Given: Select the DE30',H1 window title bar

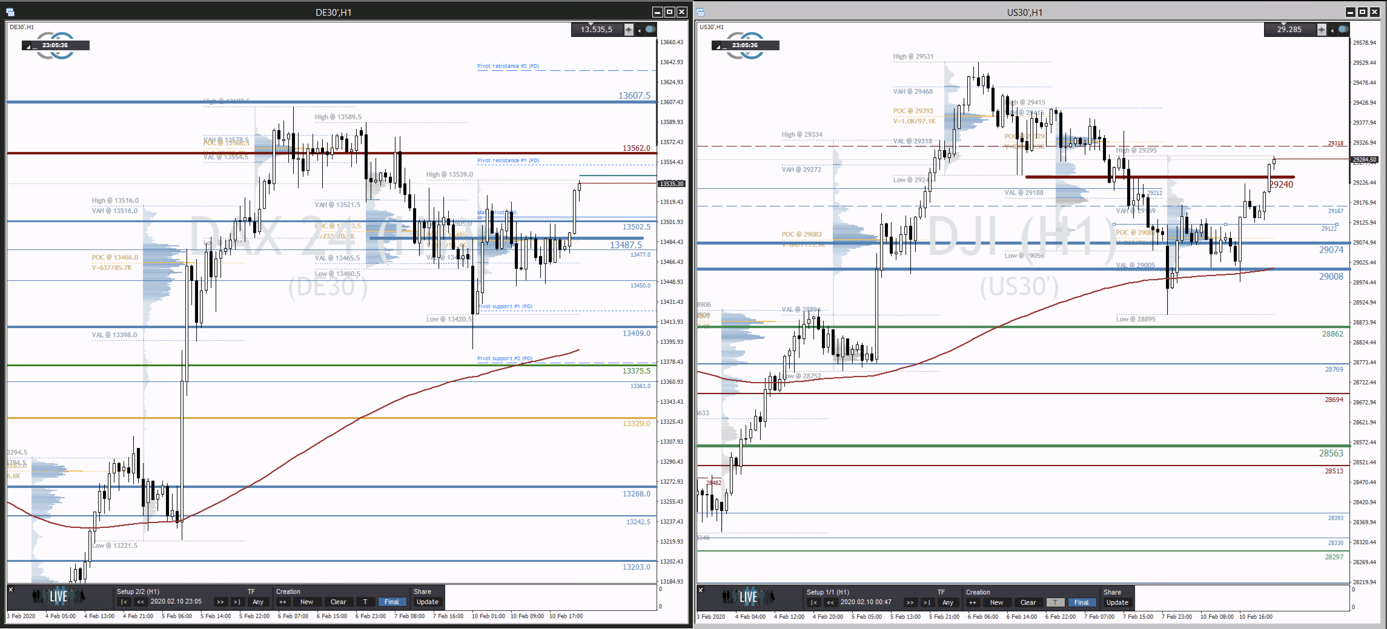Looking at the screenshot, I should coord(333,12).
